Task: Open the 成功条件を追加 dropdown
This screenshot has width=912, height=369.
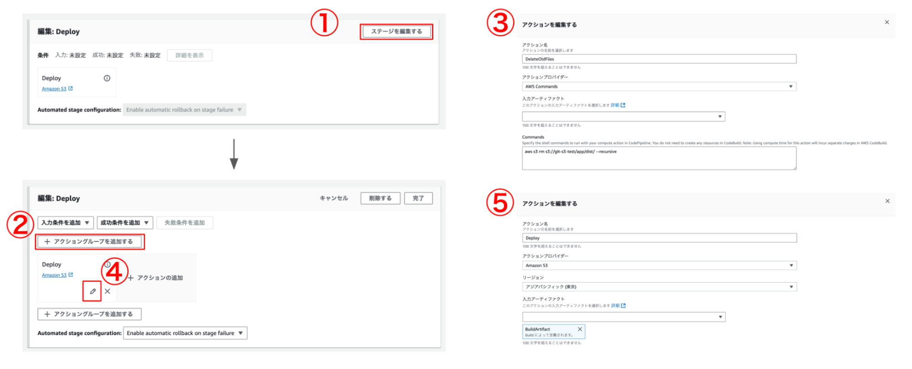Action: point(125,223)
